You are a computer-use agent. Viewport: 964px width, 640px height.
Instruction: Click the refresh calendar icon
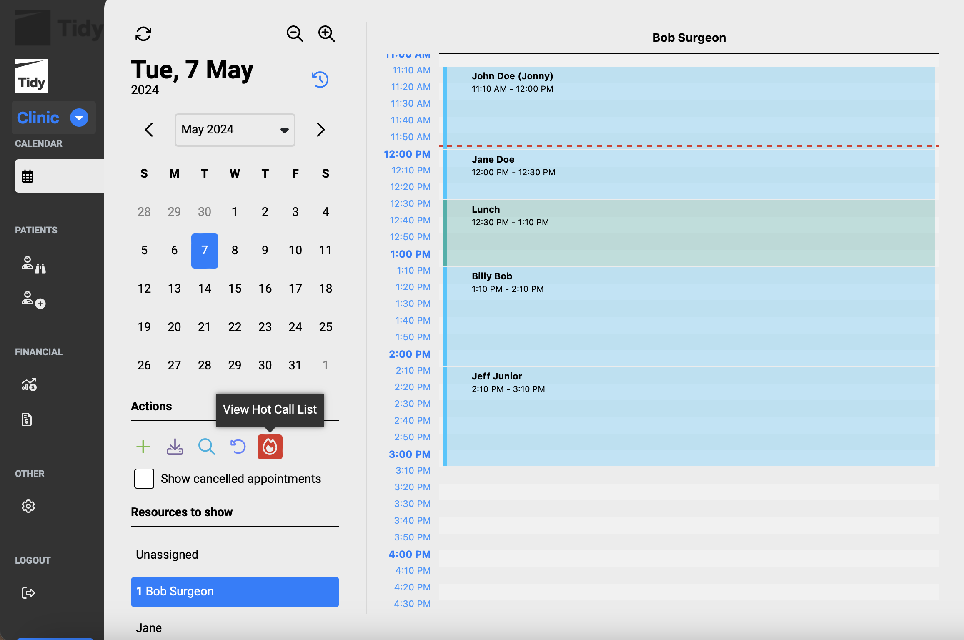[x=143, y=34]
